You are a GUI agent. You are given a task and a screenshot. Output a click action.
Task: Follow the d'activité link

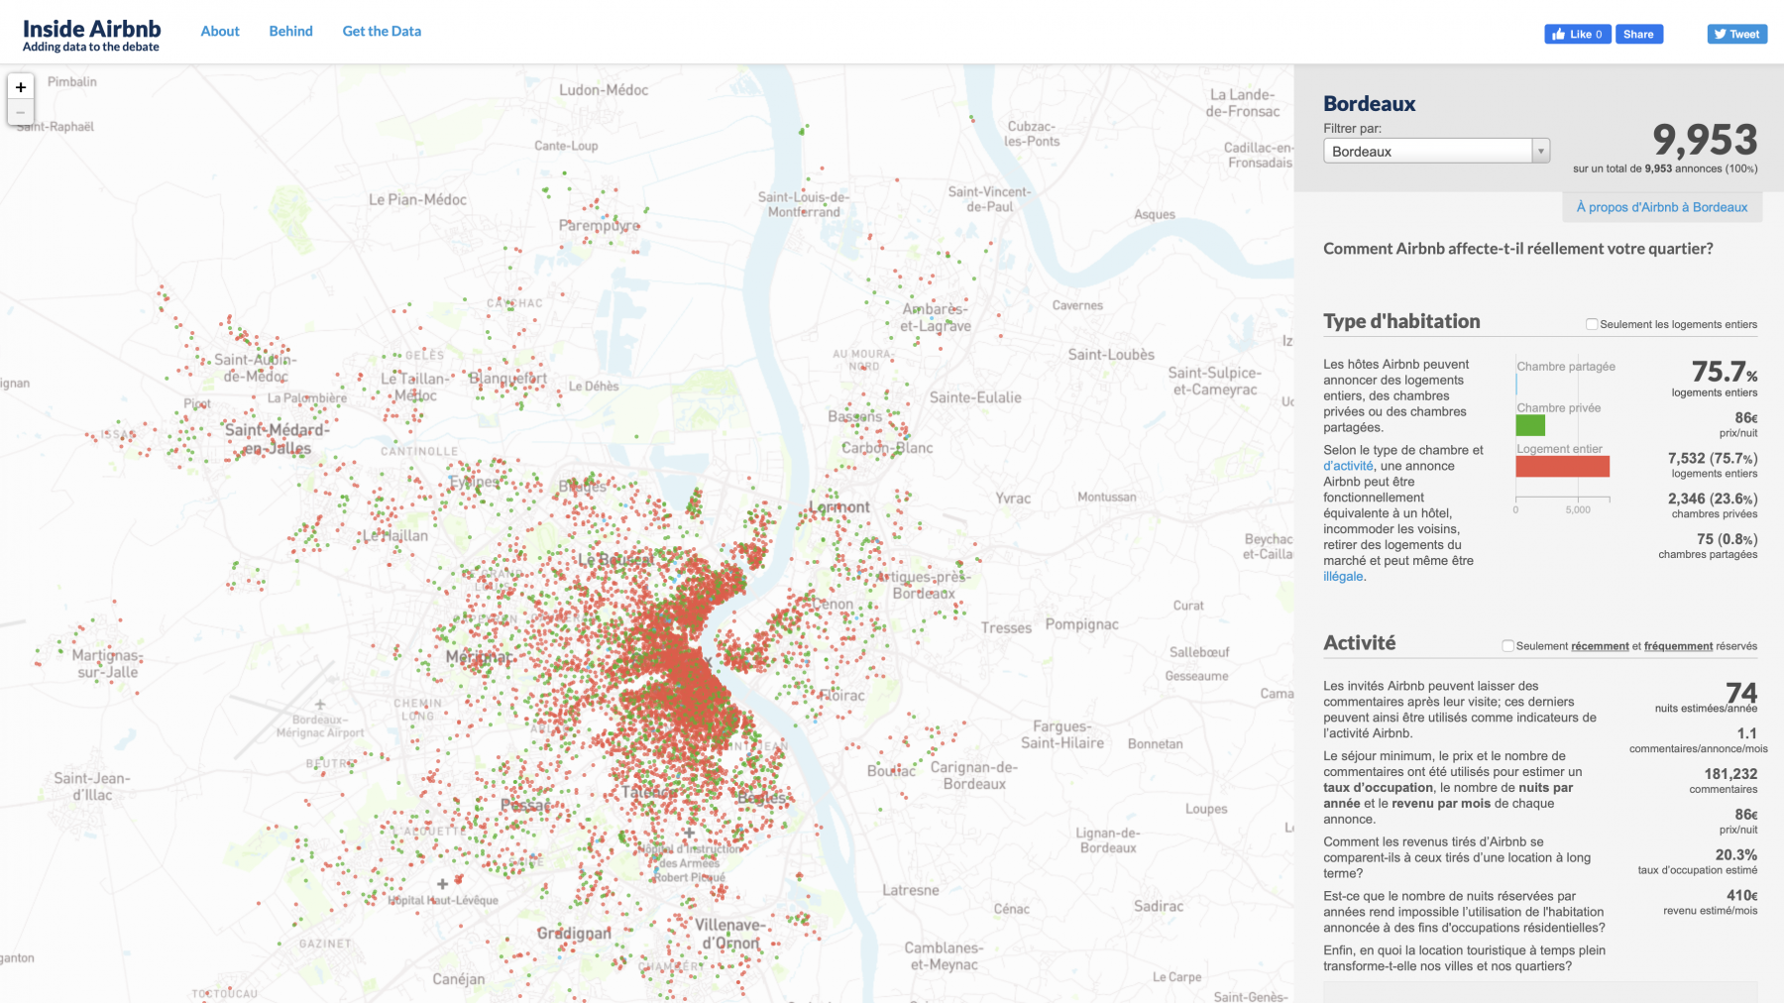(x=1348, y=466)
